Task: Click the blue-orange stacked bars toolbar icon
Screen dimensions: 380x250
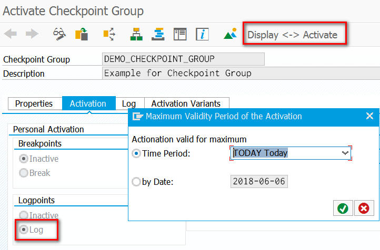Action: point(158,34)
